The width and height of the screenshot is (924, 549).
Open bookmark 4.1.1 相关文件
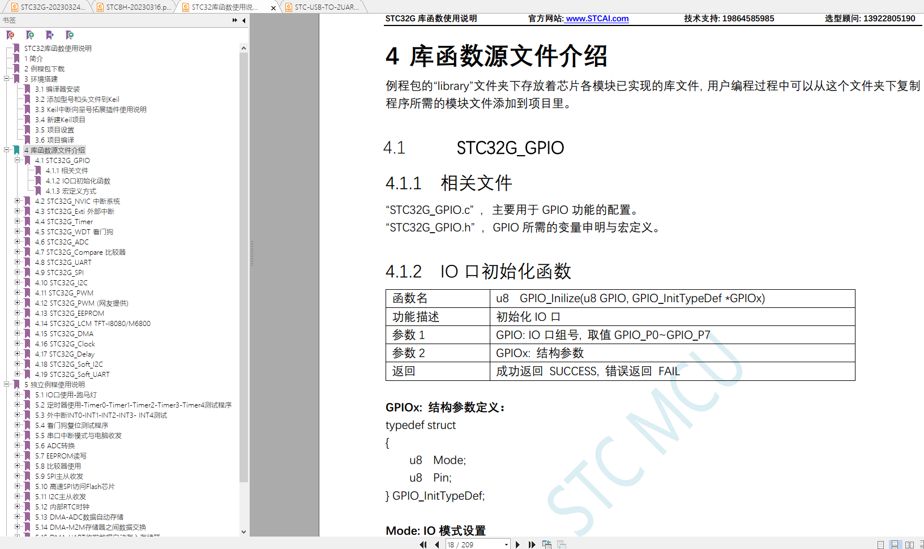point(67,171)
